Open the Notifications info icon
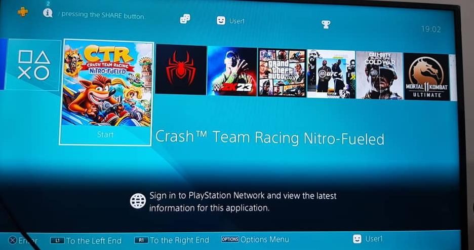 pos(48,13)
